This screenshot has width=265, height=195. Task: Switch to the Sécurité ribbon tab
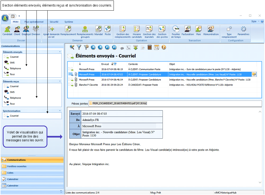coord(54,22)
